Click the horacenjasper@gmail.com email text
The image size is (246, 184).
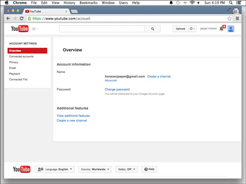[x=125, y=76]
